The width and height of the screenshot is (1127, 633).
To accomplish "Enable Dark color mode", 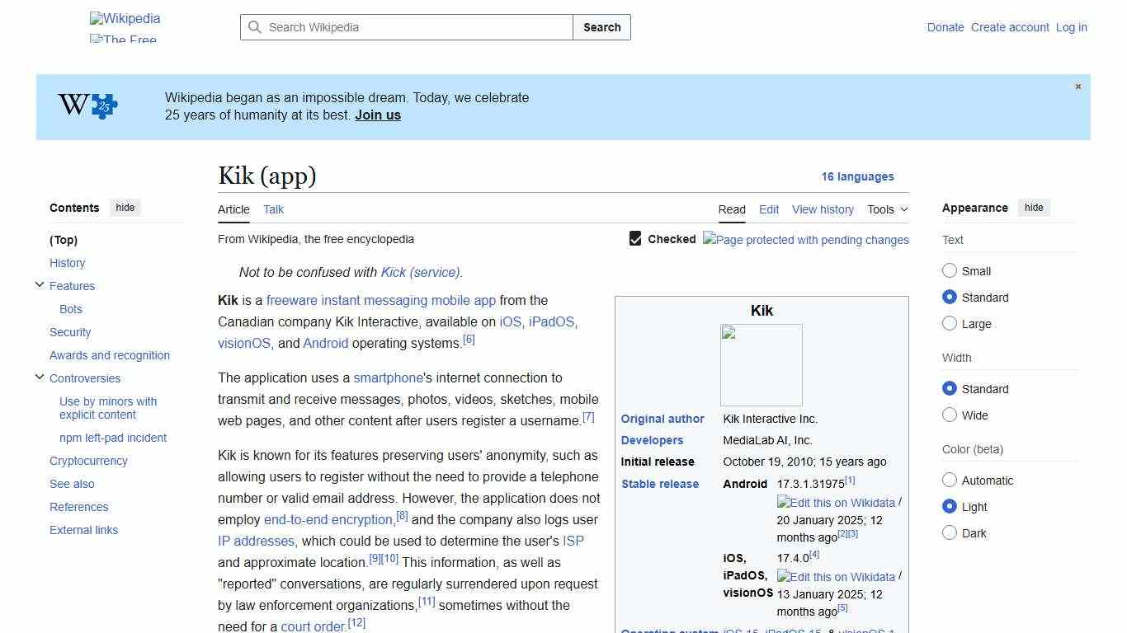I will pos(950,533).
